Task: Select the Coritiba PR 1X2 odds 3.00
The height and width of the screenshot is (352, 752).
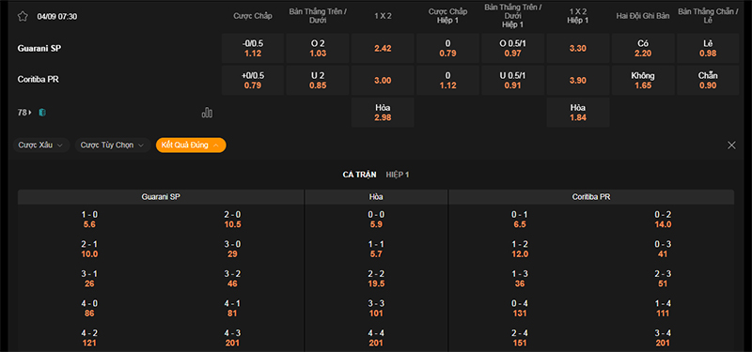Action: 383,81
